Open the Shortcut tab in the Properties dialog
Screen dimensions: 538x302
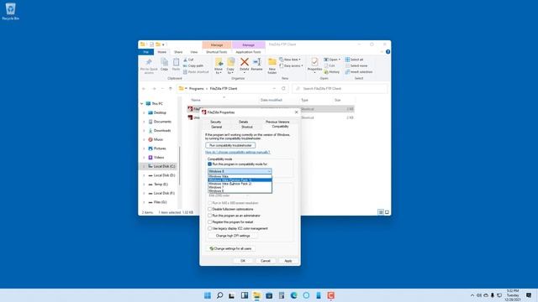point(246,127)
